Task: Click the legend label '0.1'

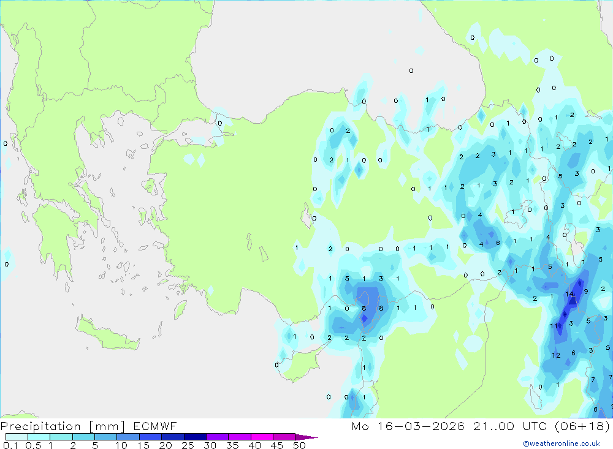Action: pyautogui.click(x=10, y=445)
